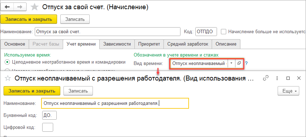Click Записать in the lower dialog
306x137 pixels.
click(x=78, y=91)
